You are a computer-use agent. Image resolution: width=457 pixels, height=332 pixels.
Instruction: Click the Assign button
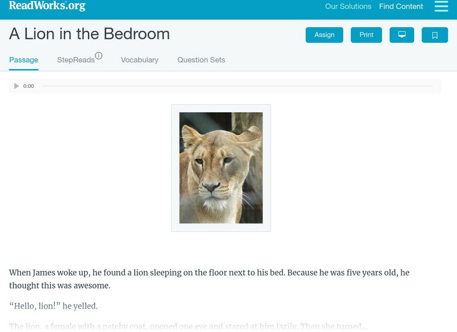(x=324, y=35)
